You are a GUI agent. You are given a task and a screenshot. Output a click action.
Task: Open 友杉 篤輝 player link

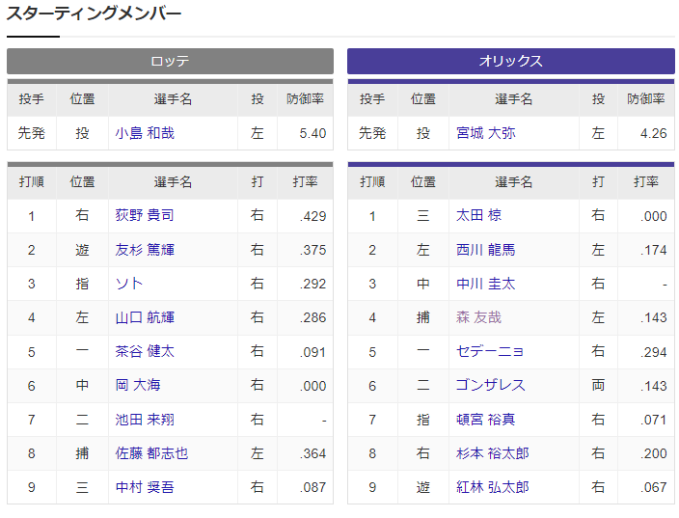pos(145,250)
